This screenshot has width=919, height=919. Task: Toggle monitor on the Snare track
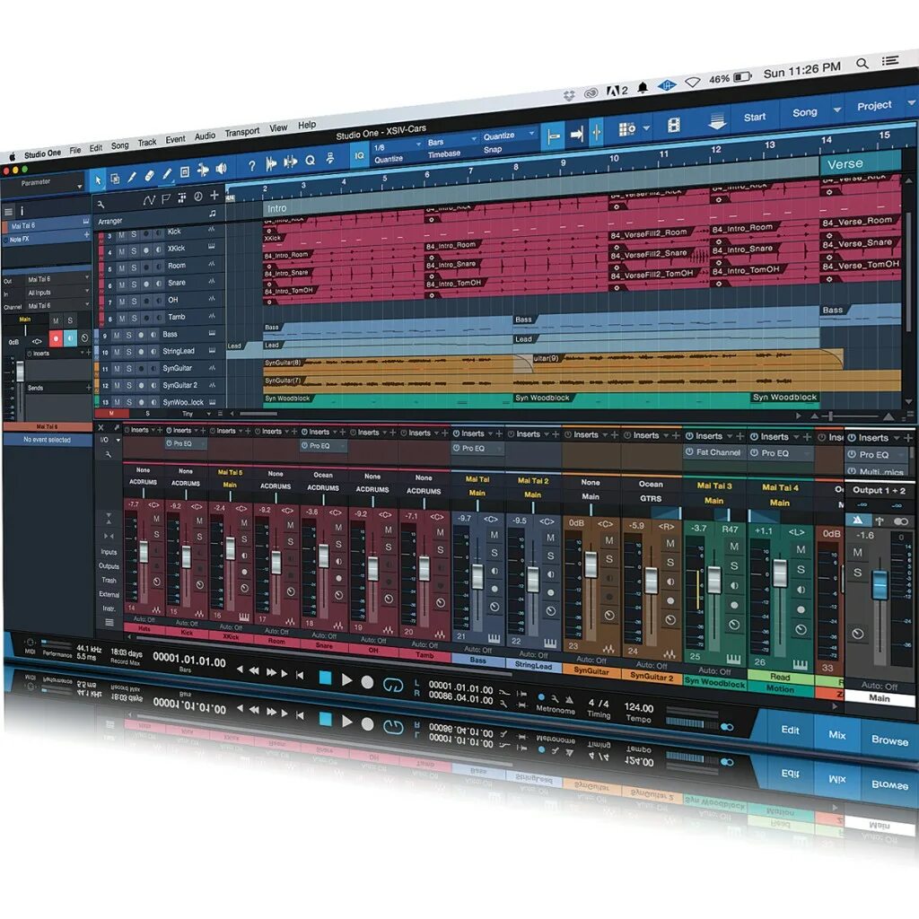pos(158,283)
